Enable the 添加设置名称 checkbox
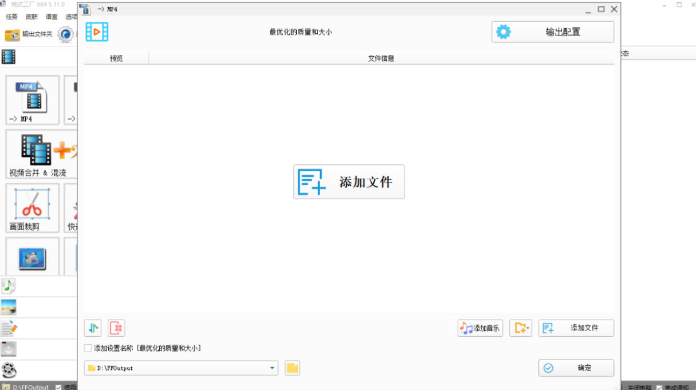The height and width of the screenshot is (390, 696). click(x=88, y=348)
